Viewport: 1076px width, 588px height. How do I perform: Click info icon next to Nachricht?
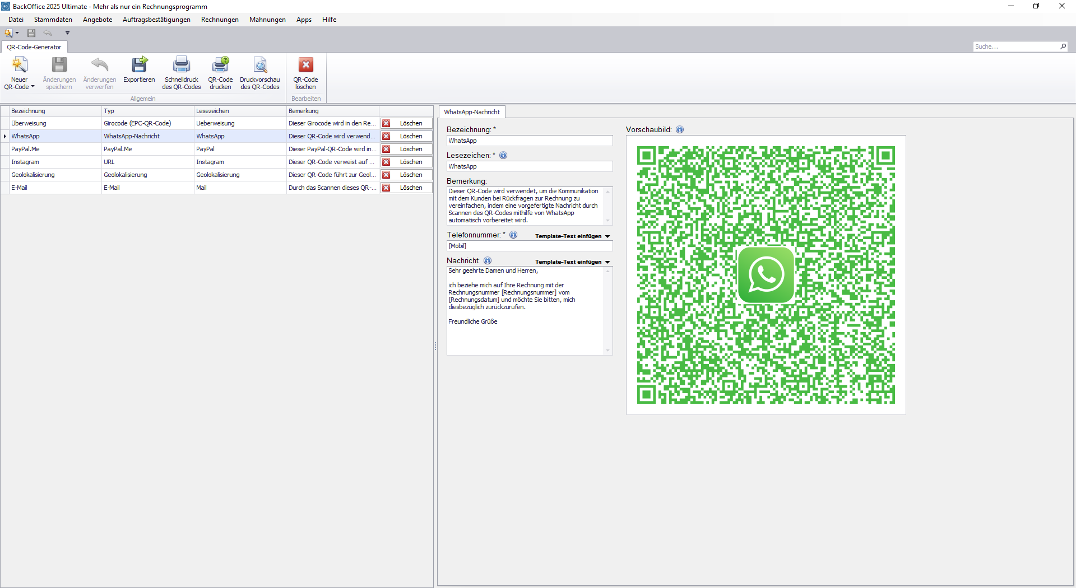click(488, 260)
